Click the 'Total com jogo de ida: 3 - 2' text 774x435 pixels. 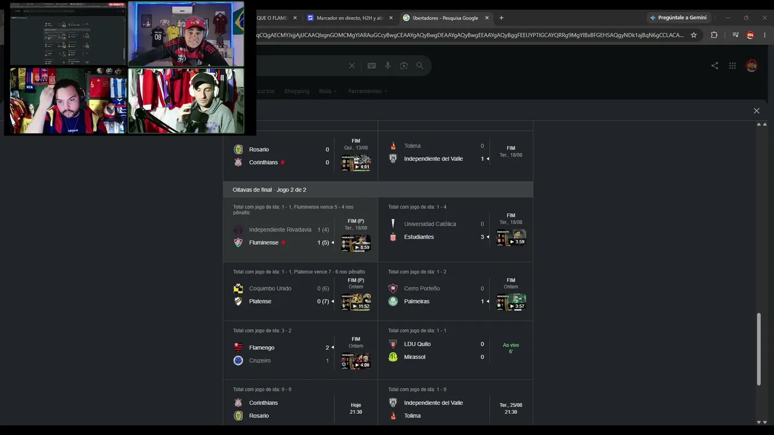(x=262, y=330)
